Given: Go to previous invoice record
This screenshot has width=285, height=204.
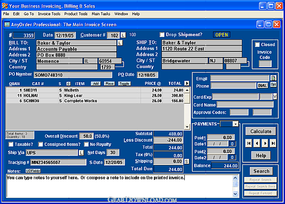Looking at the screenshot, I should (257, 143).
